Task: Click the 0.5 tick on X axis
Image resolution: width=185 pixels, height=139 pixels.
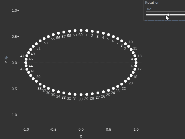Action: click(109, 130)
